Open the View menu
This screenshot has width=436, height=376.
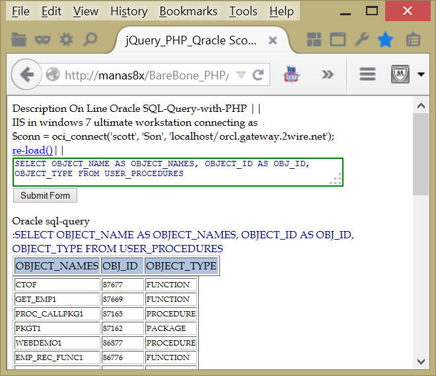pyautogui.click(x=86, y=11)
